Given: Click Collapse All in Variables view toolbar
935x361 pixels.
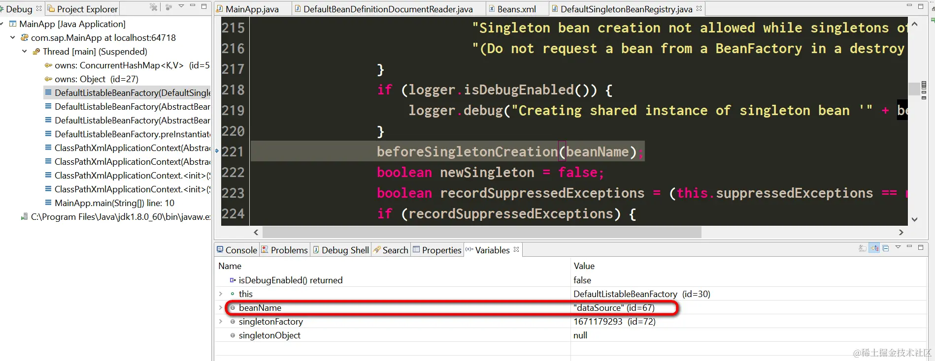Looking at the screenshot, I should pos(886,248).
